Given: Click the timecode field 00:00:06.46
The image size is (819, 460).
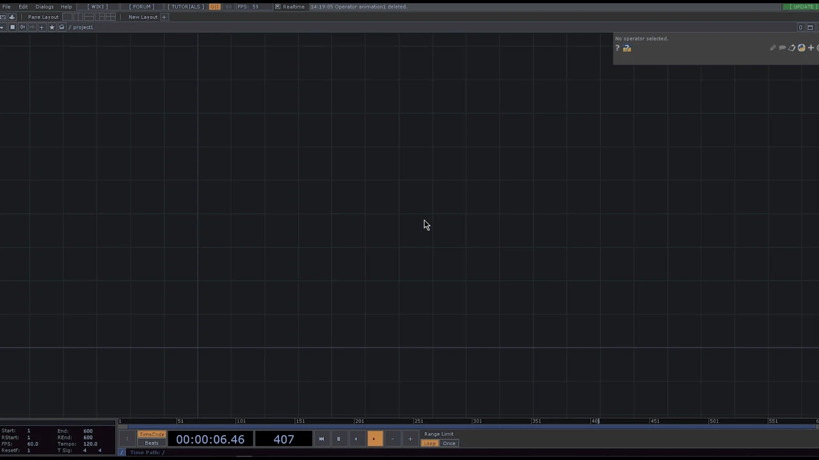Looking at the screenshot, I should point(210,440).
